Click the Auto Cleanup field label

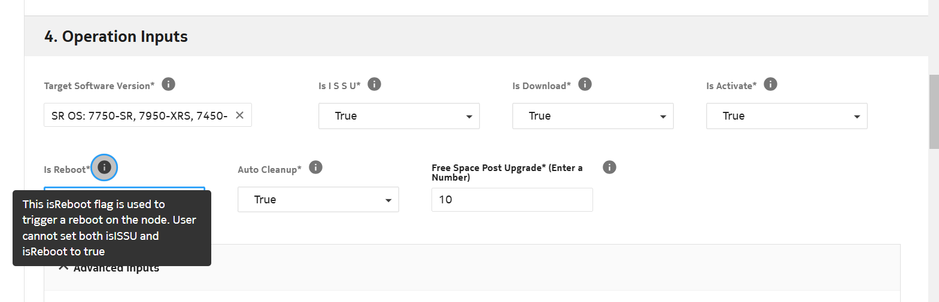pos(269,170)
